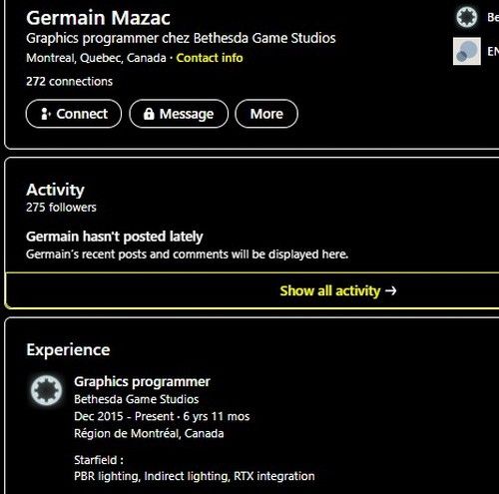
Task: Click the 275 followers text
Action: [61, 208]
